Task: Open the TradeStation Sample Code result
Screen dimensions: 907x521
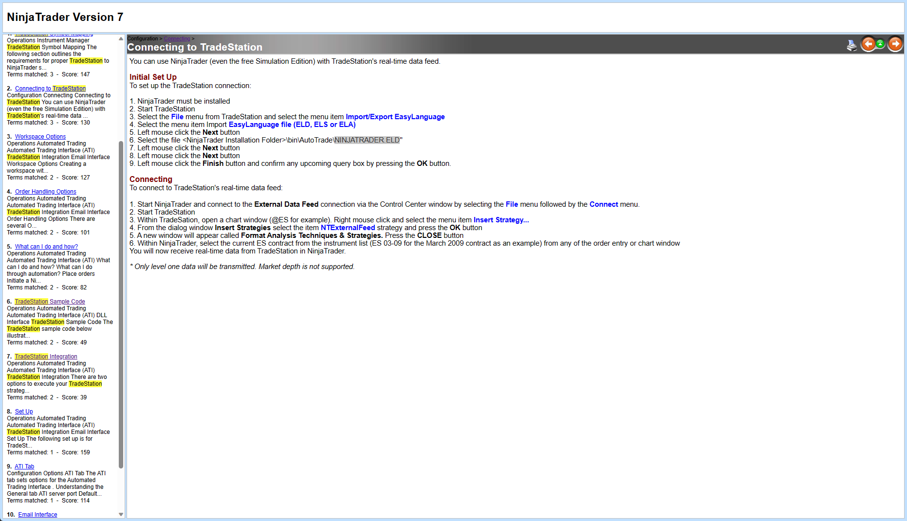Action: pyautogui.click(x=49, y=301)
